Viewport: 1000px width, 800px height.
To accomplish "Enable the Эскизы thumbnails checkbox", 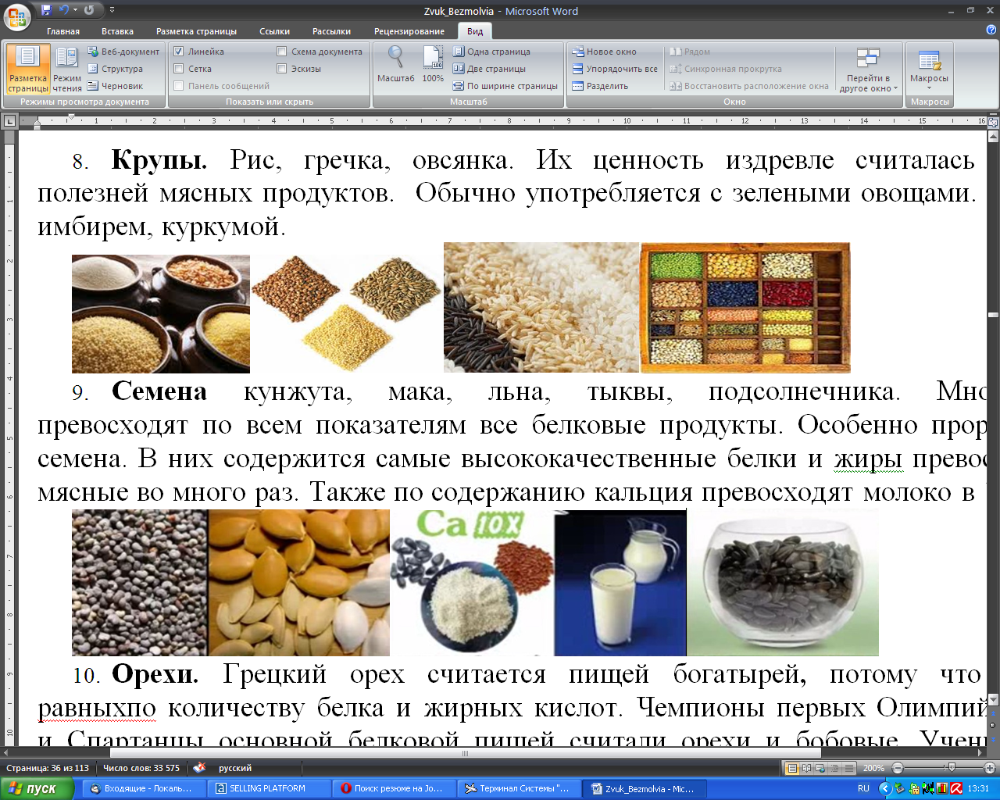I will [282, 69].
